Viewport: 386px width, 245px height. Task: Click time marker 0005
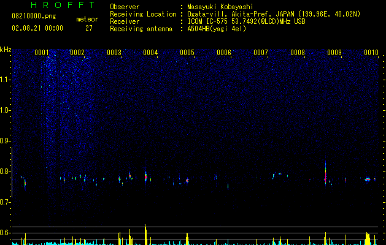(x=187, y=53)
